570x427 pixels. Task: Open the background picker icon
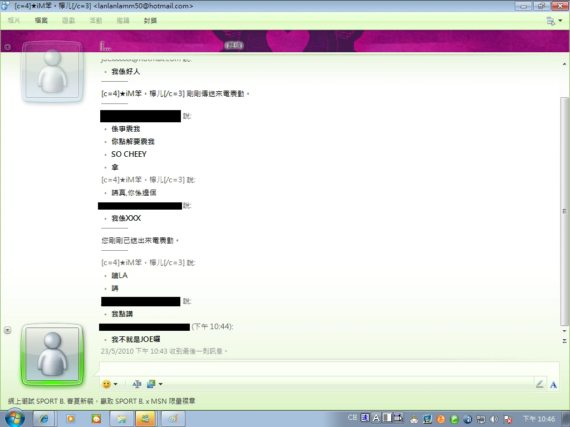coord(151,384)
